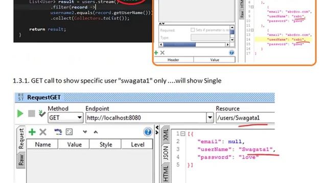The width and height of the screenshot is (327, 183).
Task: Click the "email": null response line
Action: pyautogui.click(x=221, y=141)
